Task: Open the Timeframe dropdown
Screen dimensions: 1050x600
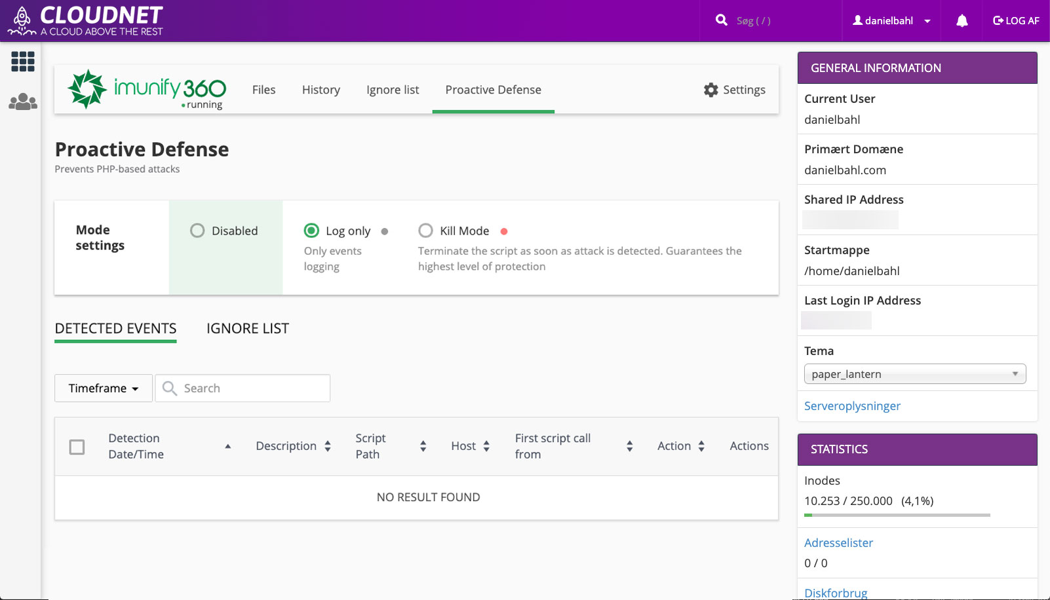Action: [x=104, y=388]
